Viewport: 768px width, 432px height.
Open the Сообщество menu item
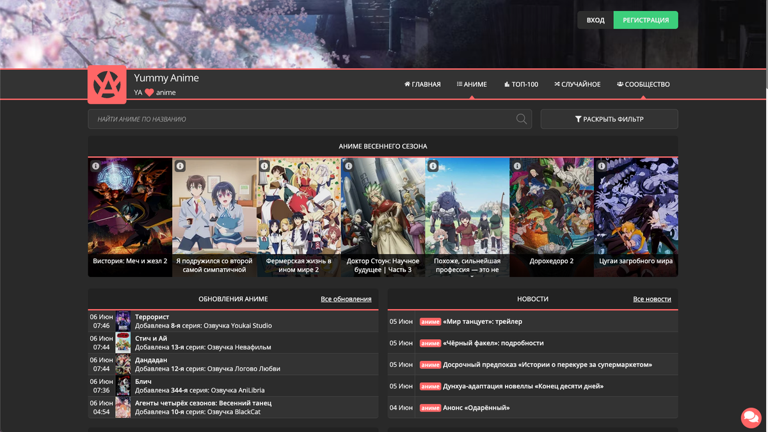(x=643, y=84)
